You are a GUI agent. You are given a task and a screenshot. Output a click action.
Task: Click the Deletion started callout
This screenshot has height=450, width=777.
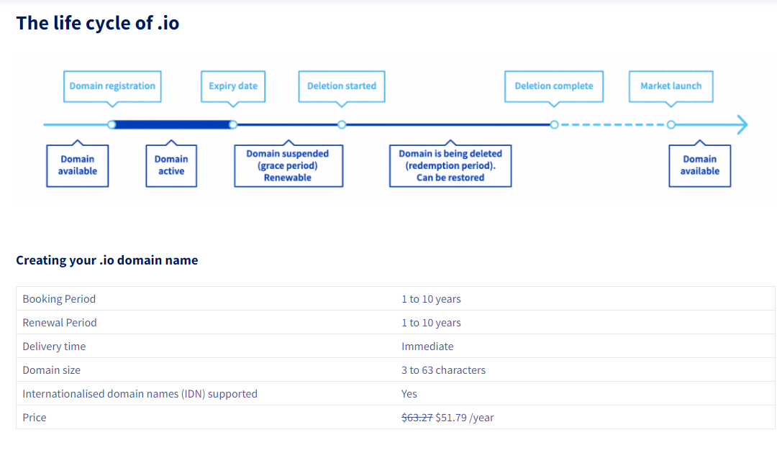click(x=342, y=86)
